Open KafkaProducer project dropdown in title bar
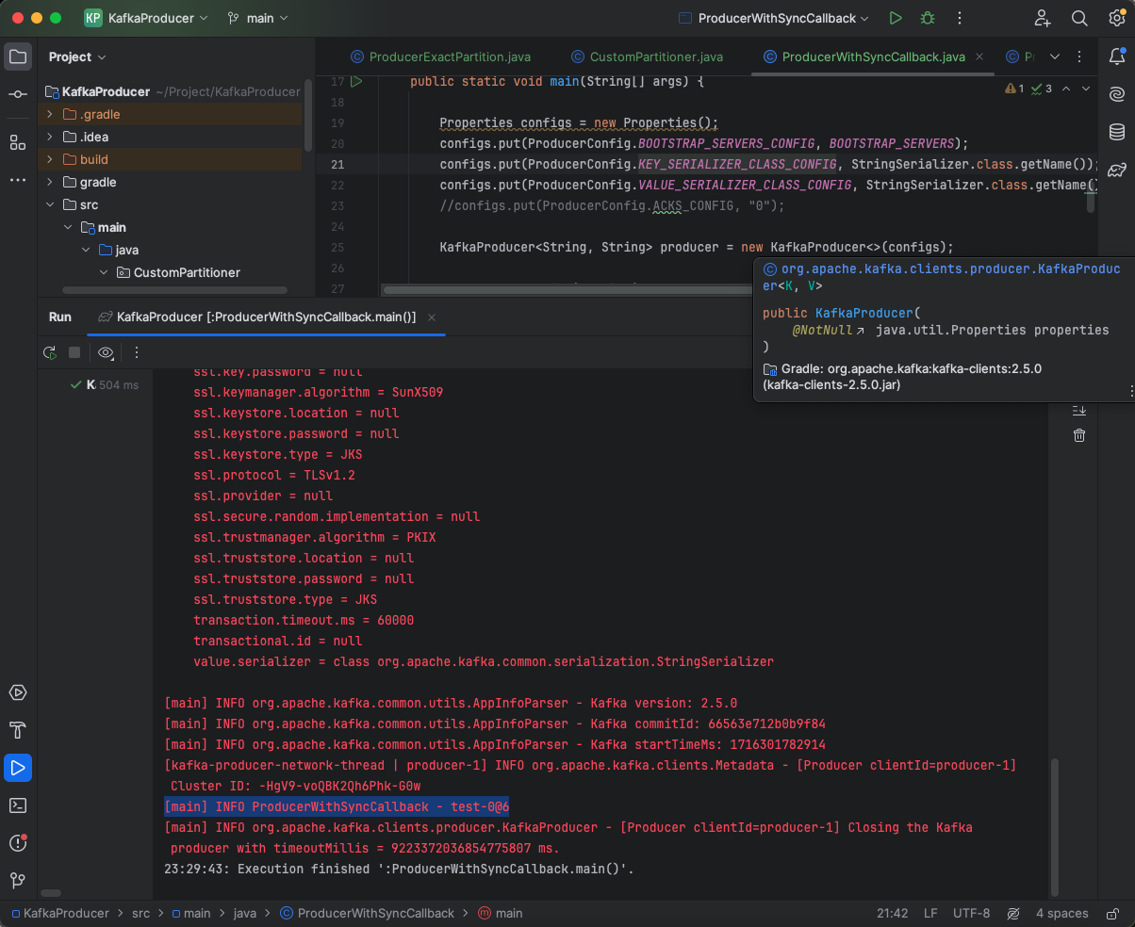This screenshot has height=927, width=1135. pyautogui.click(x=146, y=18)
